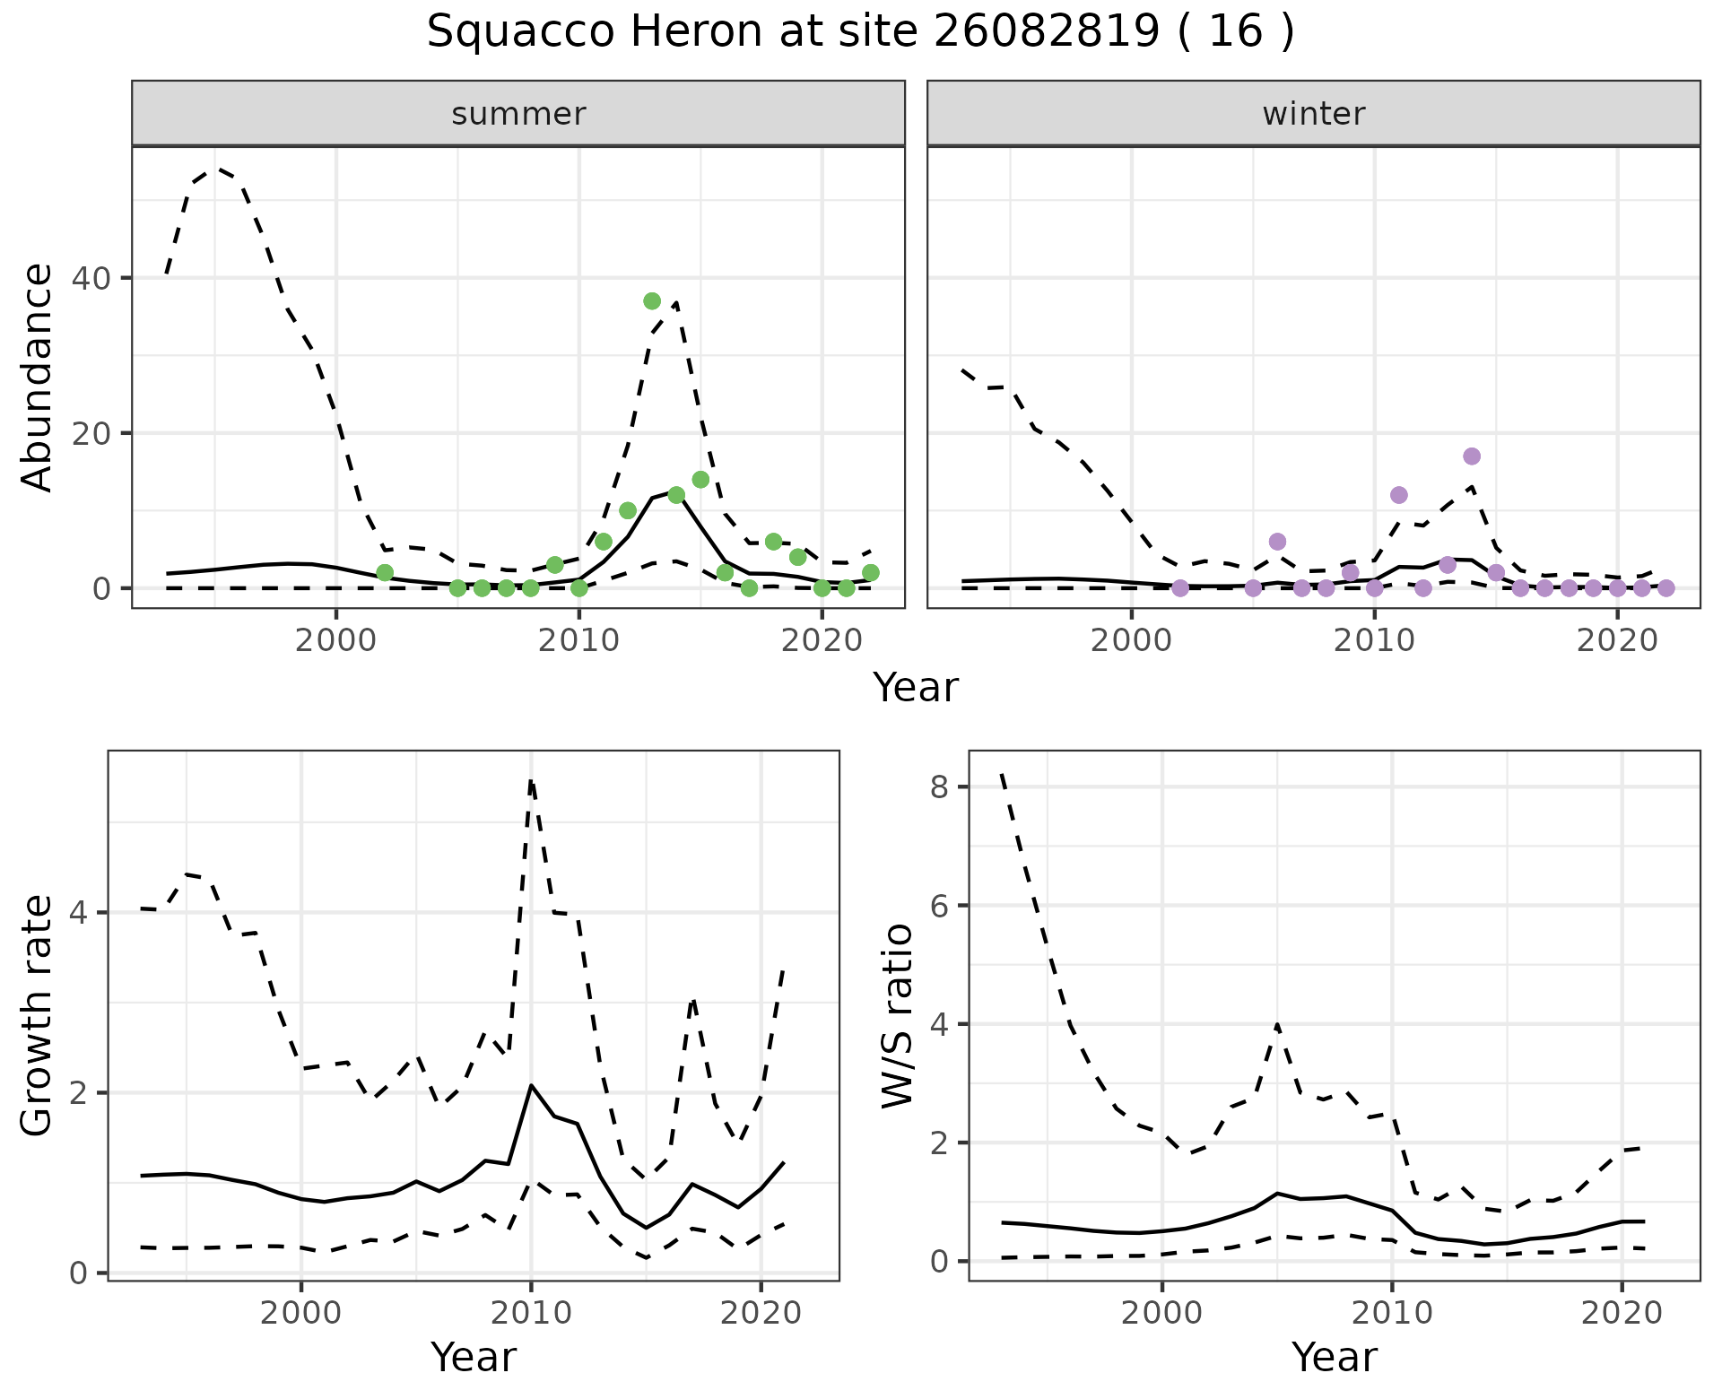Click the summer facet header strip
The image size is (1722, 1399).
[x=518, y=114]
